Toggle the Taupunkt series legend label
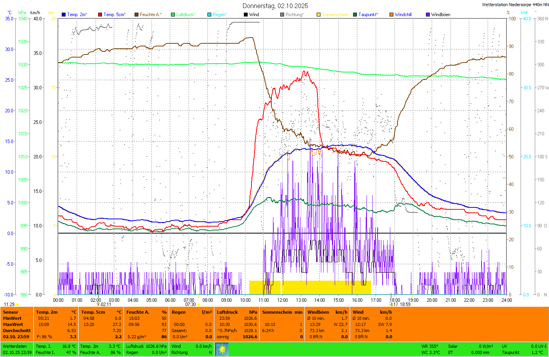Viewport: 549px width, 357px height. tap(368, 15)
